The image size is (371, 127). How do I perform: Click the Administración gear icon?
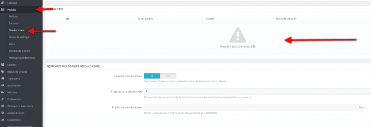(3, 113)
